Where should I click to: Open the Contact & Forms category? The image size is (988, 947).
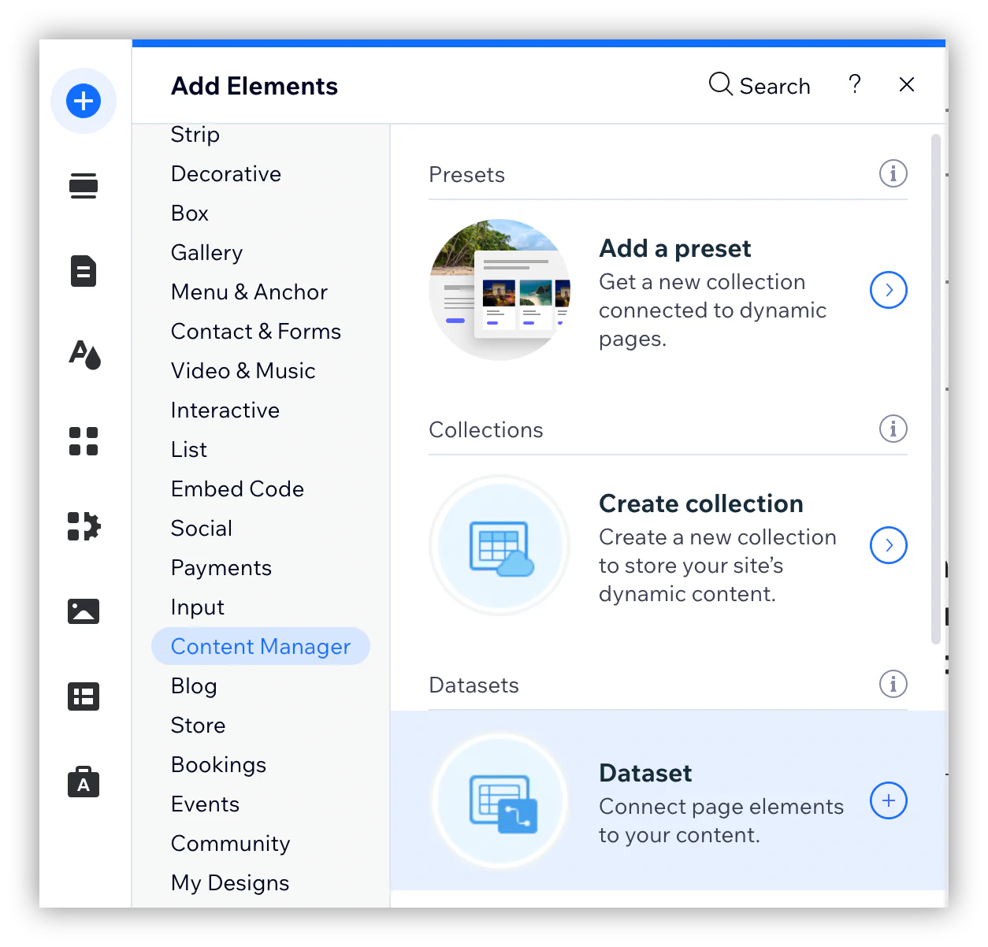256,331
